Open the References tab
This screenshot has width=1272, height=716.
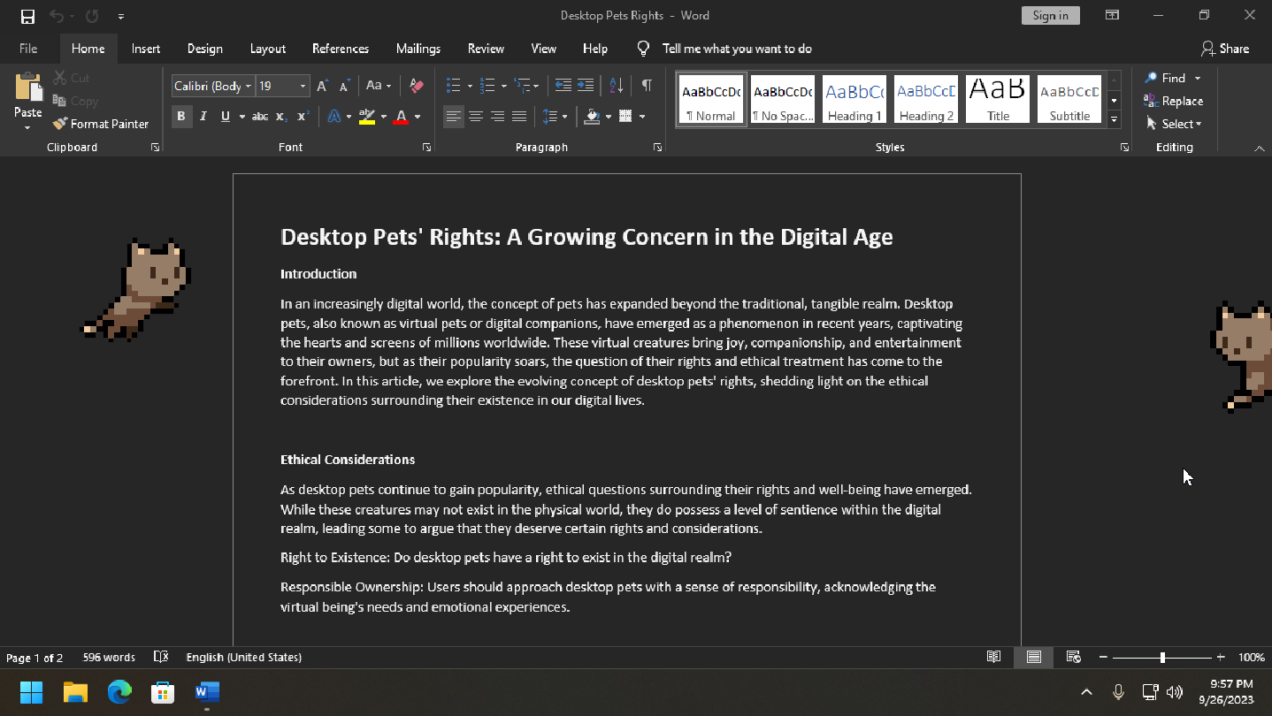[340, 49]
